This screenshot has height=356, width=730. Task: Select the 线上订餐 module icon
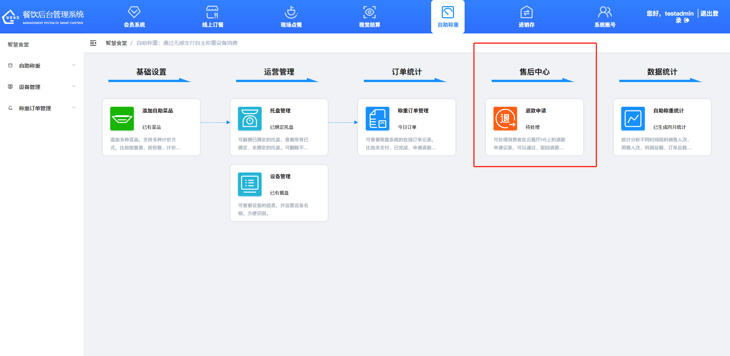pyautogui.click(x=212, y=12)
